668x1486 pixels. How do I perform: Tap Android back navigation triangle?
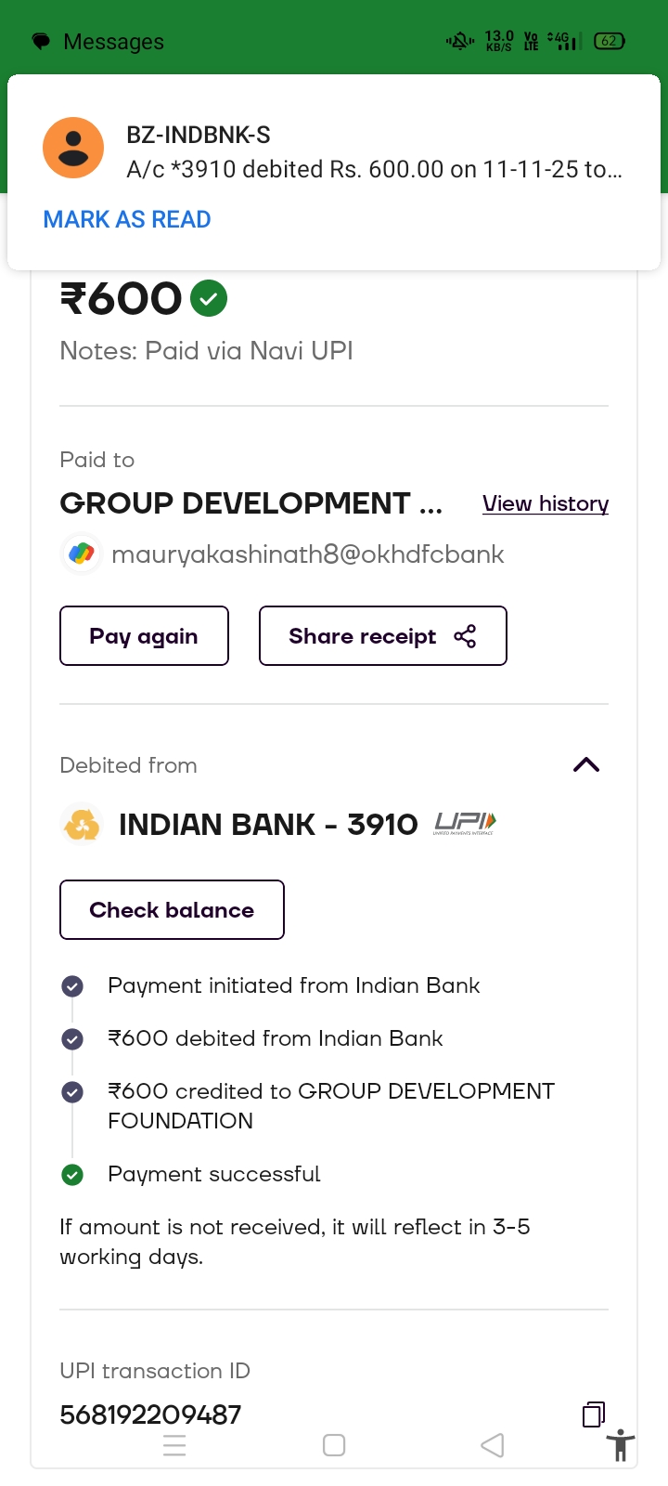[x=493, y=1445]
